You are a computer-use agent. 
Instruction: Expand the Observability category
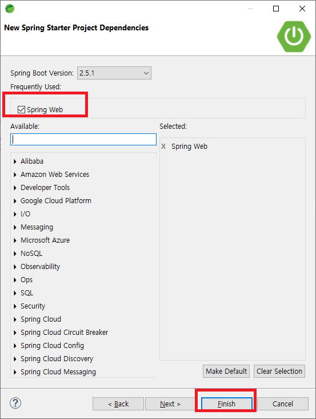click(x=15, y=267)
